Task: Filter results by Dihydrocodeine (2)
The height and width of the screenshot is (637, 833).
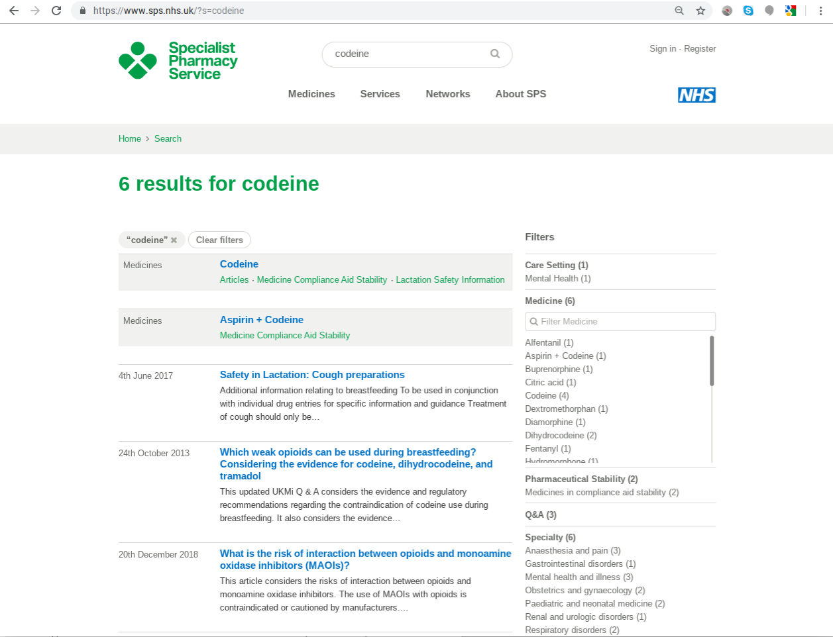Action: (x=561, y=435)
